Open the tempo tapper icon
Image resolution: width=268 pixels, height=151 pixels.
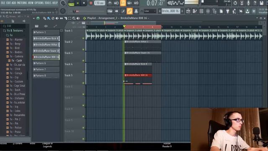[234, 11]
